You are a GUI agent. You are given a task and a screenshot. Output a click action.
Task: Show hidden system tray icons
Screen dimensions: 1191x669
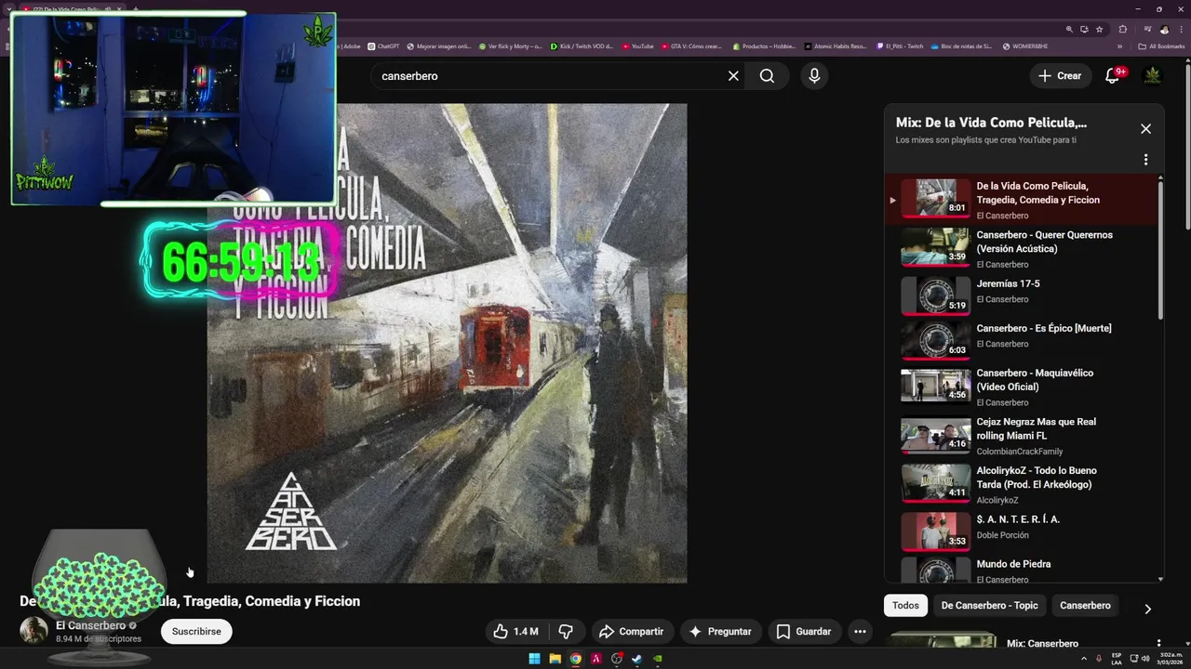(1084, 659)
